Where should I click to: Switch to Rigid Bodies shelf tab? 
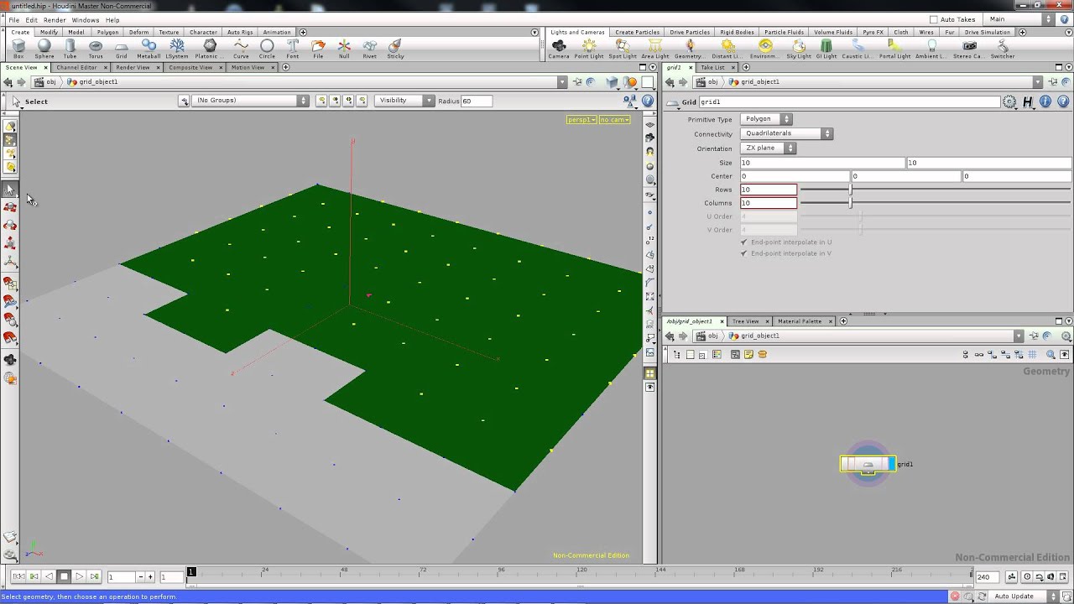click(737, 32)
